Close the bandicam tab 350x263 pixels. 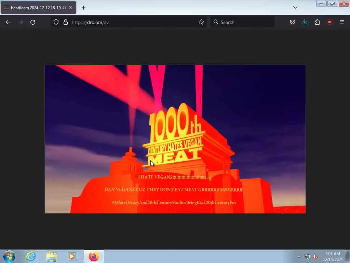(x=71, y=8)
